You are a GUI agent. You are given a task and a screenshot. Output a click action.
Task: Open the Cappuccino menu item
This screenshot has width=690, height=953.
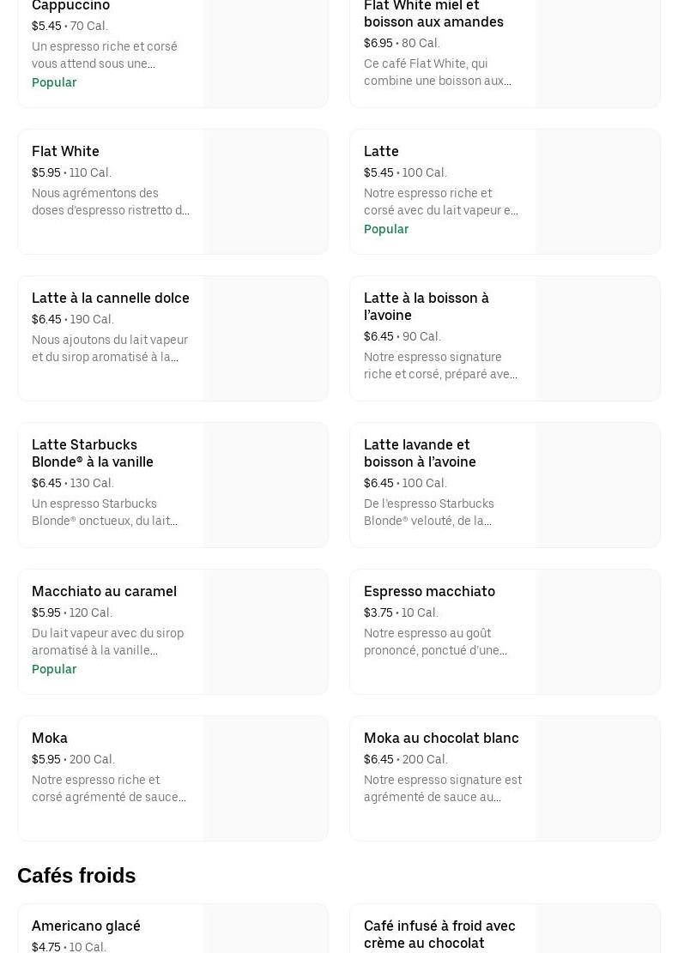[71, 6]
